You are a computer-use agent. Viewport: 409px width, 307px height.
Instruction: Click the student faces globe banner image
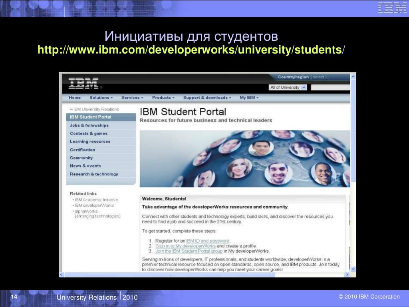pyautogui.click(x=245, y=159)
